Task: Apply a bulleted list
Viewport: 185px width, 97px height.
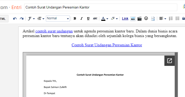Action: (x=178, y=19)
